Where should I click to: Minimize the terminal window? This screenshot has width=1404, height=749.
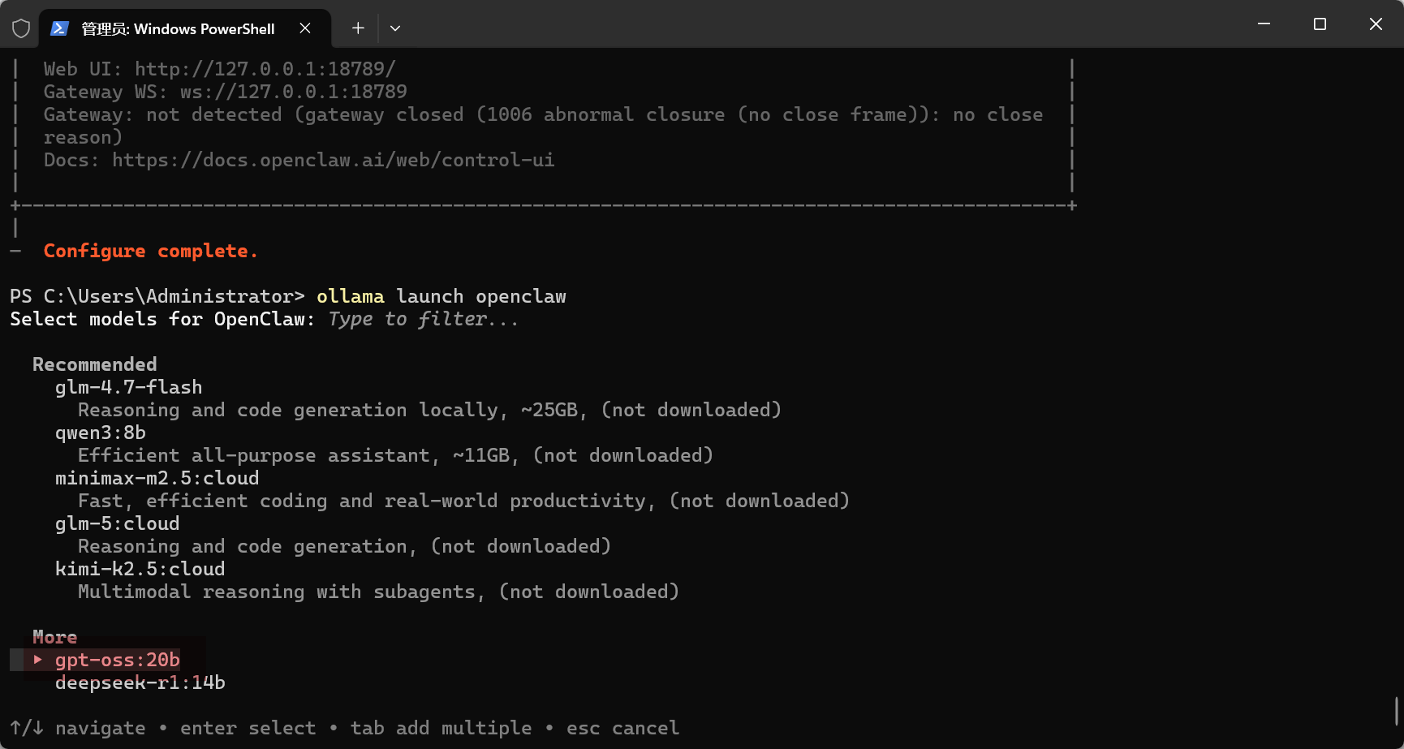[x=1264, y=24]
